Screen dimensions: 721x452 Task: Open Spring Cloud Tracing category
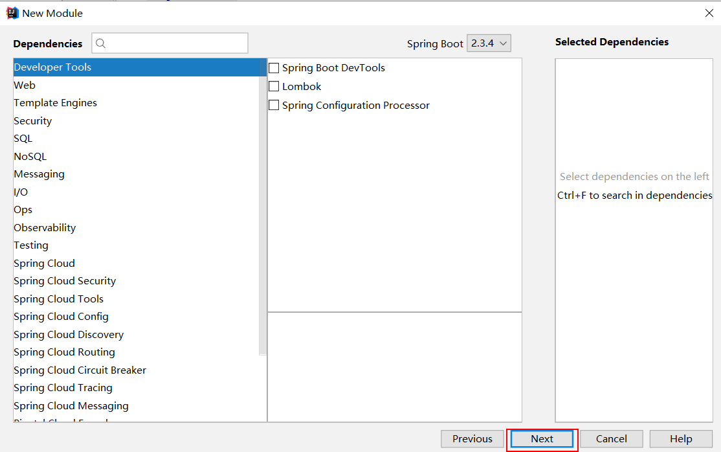[x=137, y=388]
